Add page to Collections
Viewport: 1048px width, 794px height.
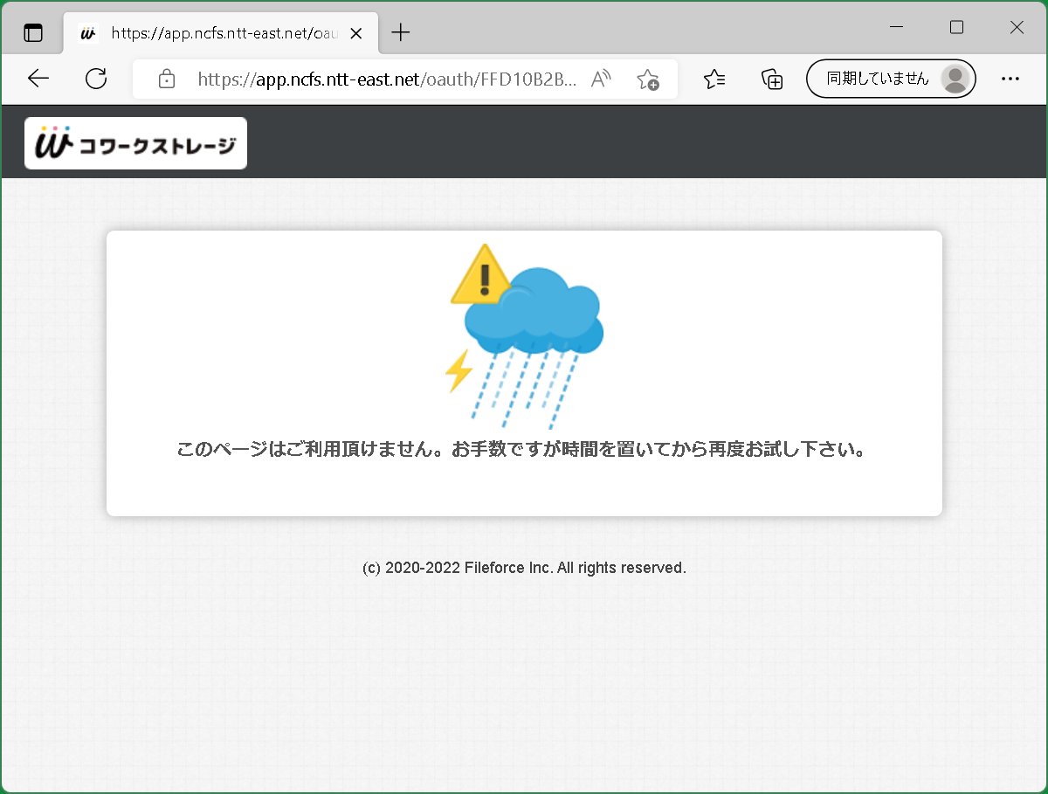coord(772,79)
